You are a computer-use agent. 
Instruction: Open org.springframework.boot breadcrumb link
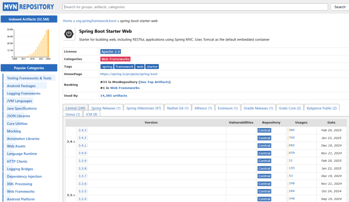pyautogui.click(x=96, y=21)
